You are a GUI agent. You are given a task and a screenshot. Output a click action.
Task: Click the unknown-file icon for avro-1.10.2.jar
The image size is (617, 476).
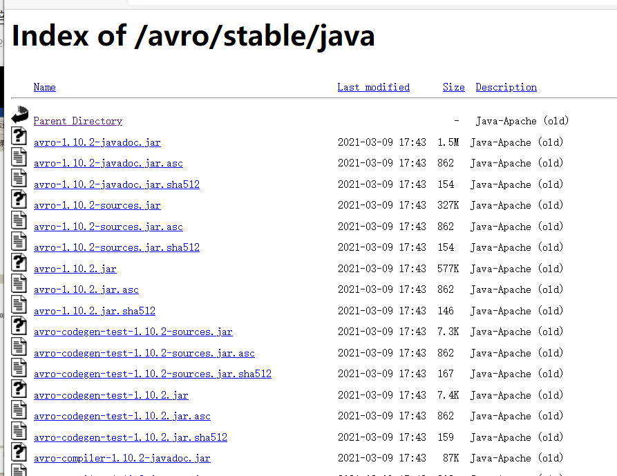[19, 263]
